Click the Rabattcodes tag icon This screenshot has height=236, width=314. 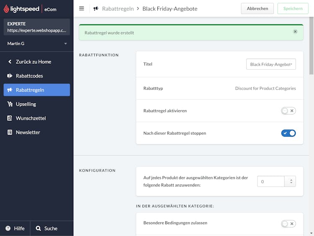[10, 76]
